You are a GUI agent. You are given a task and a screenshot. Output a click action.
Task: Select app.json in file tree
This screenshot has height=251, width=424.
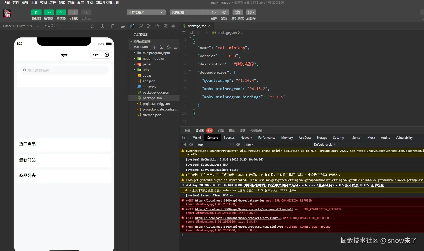pyautogui.click(x=149, y=81)
